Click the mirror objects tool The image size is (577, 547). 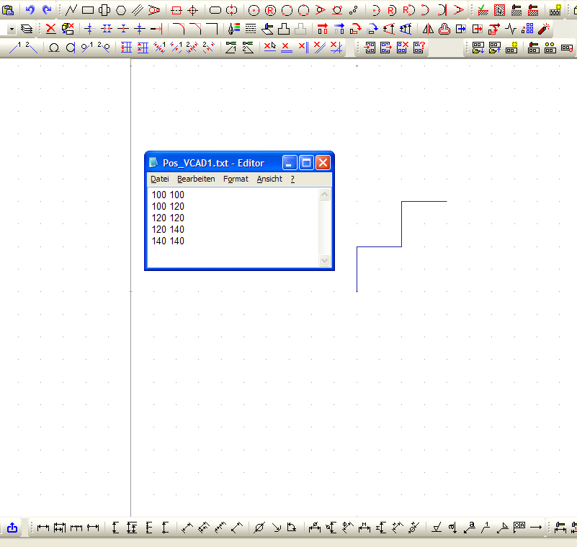[x=428, y=29]
